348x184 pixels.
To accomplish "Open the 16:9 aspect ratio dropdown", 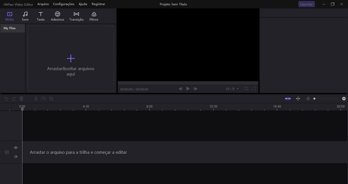I will tap(232, 89).
